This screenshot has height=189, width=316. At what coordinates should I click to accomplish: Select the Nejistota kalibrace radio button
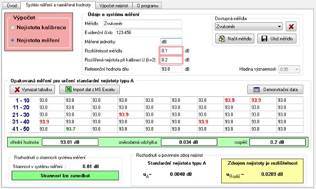point(13,27)
